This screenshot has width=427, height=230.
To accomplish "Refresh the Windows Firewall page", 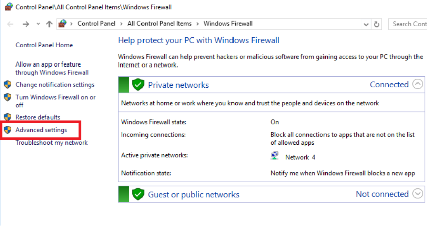I will point(377,24).
